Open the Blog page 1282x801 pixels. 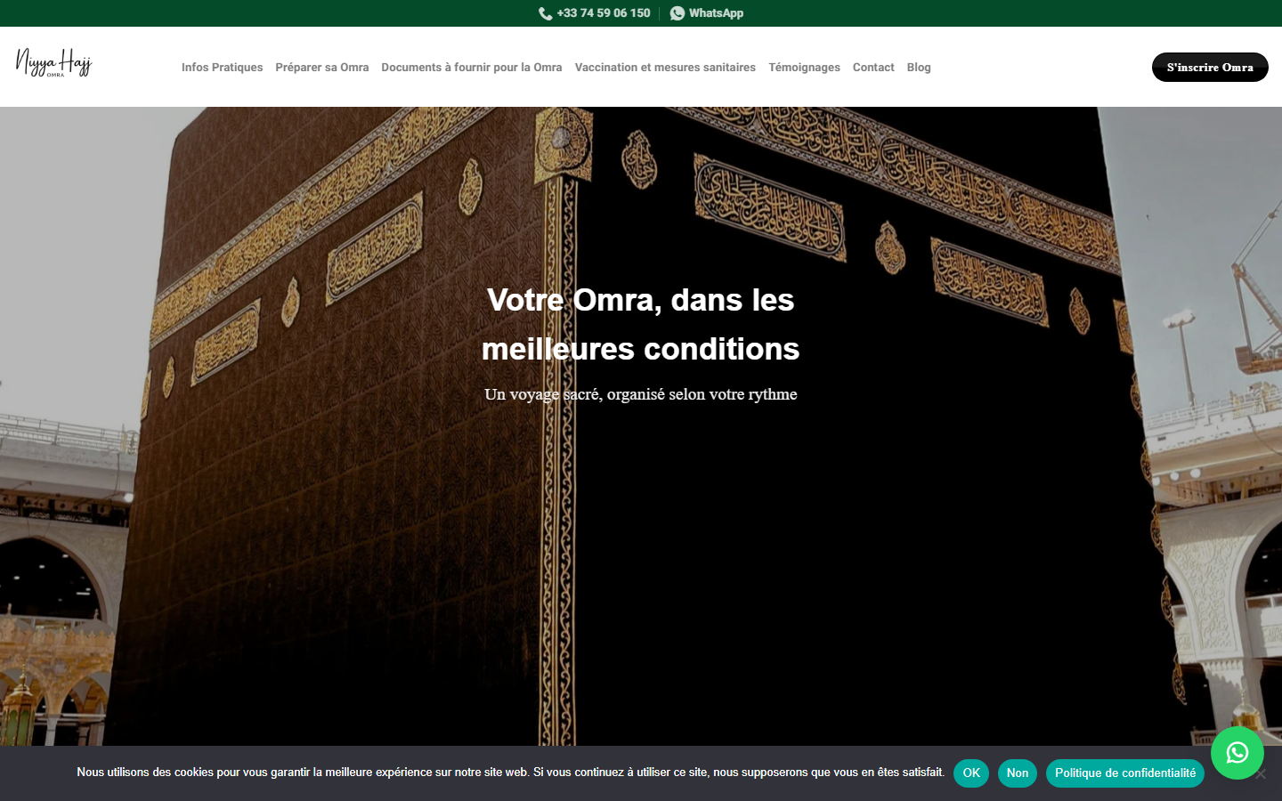(x=919, y=68)
